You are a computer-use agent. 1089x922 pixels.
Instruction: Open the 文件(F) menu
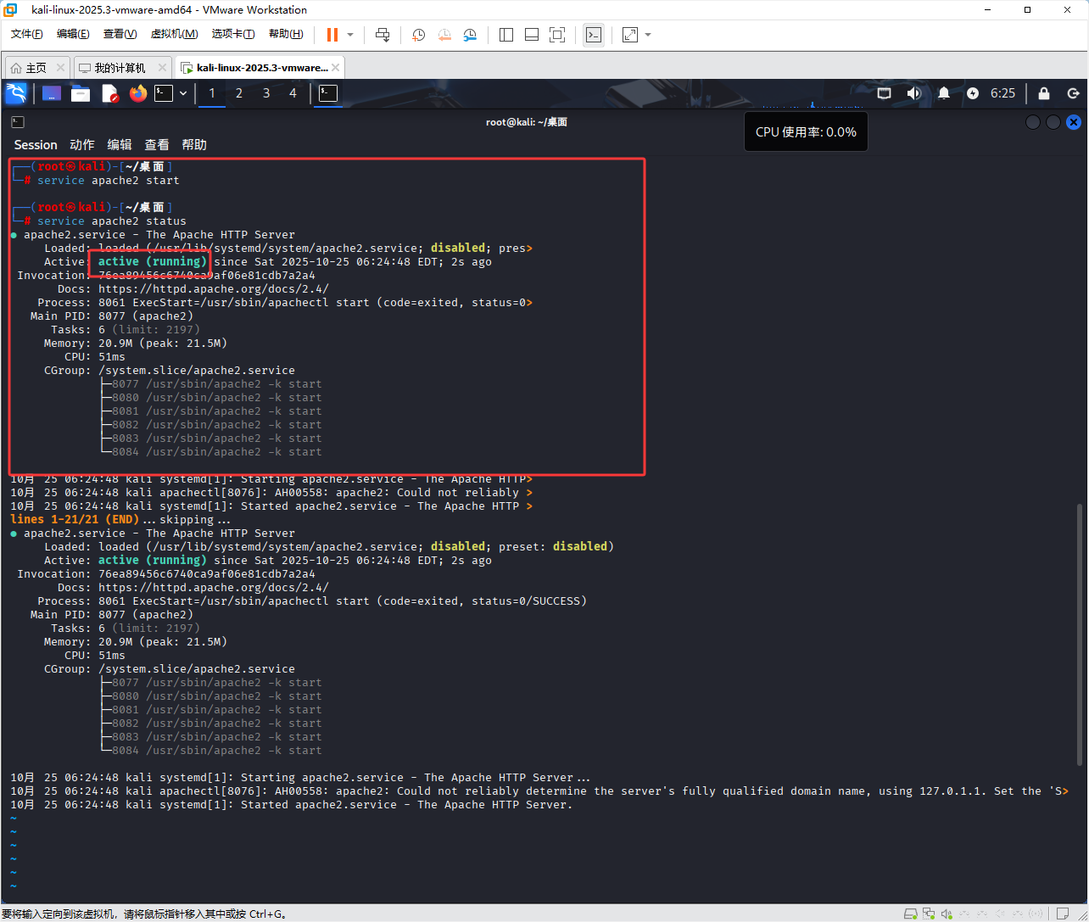tap(26, 34)
